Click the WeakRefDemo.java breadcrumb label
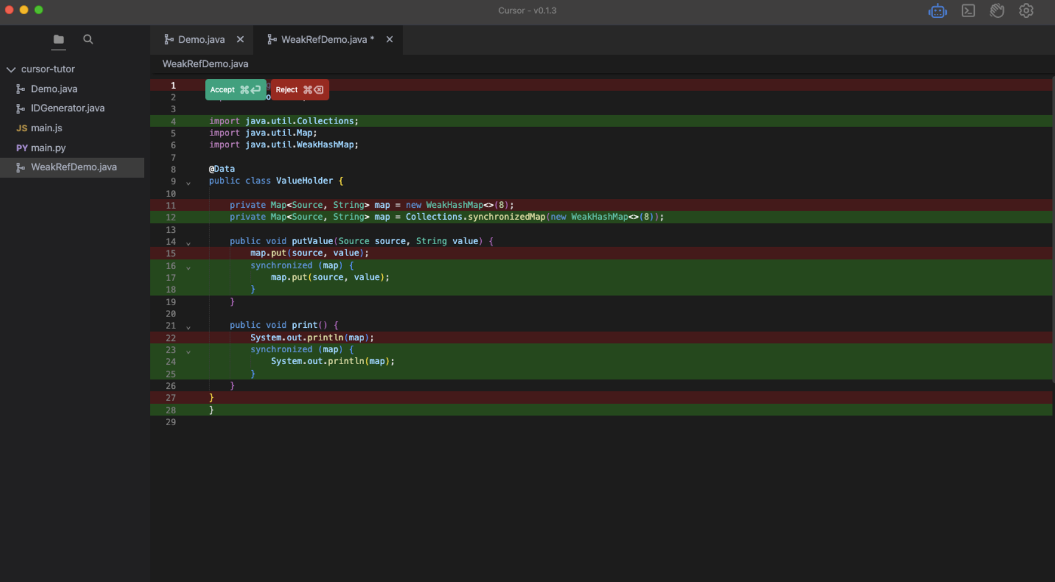Image resolution: width=1055 pixels, height=582 pixels. pyautogui.click(x=205, y=64)
